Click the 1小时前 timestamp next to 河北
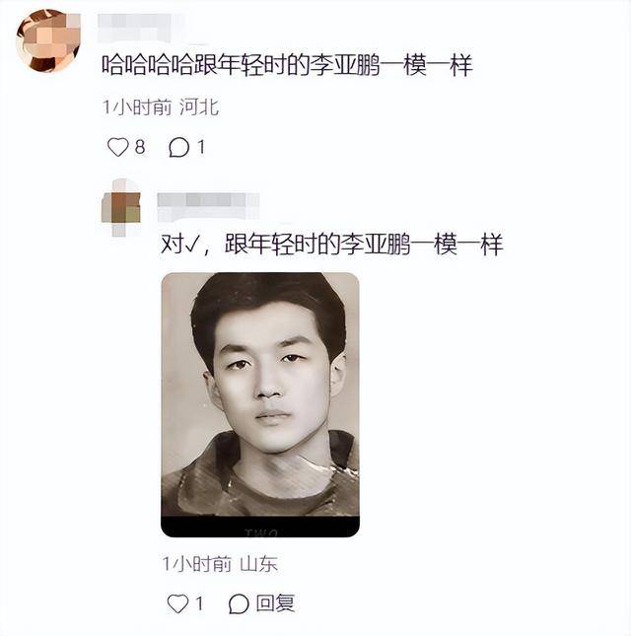 coord(137,107)
